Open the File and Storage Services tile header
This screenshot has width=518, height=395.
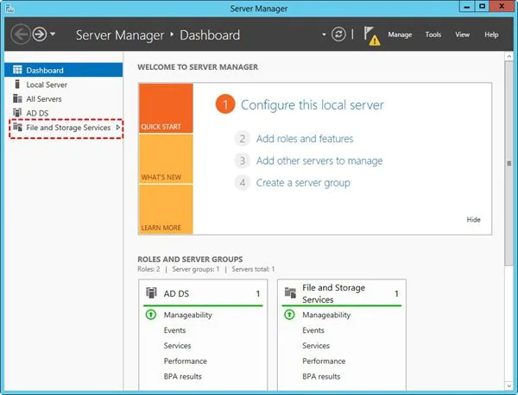(342, 293)
